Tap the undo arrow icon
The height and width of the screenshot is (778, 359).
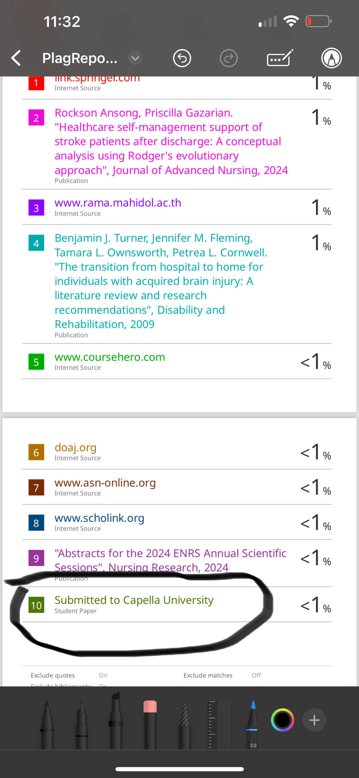click(x=182, y=58)
